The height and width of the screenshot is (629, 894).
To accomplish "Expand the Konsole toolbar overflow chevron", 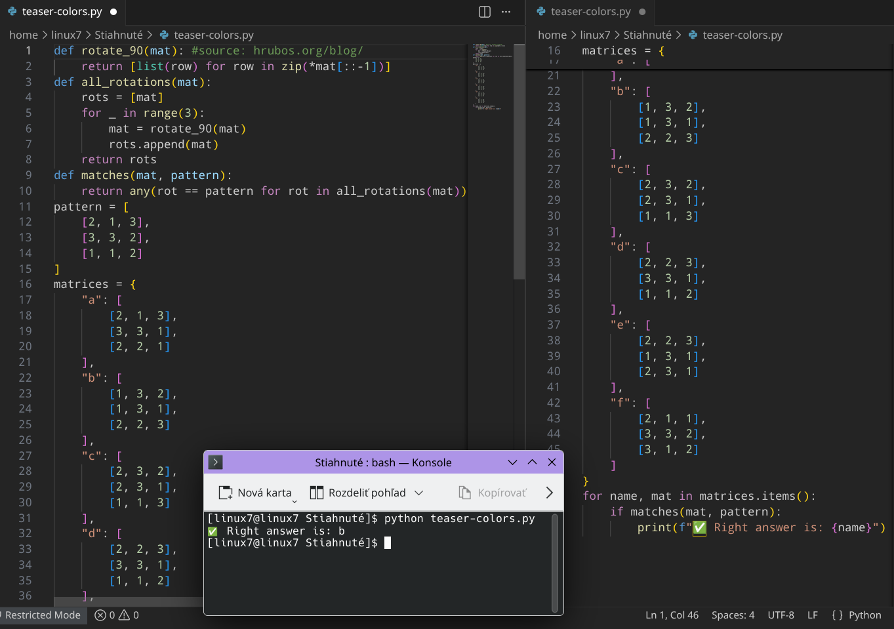I will point(550,493).
